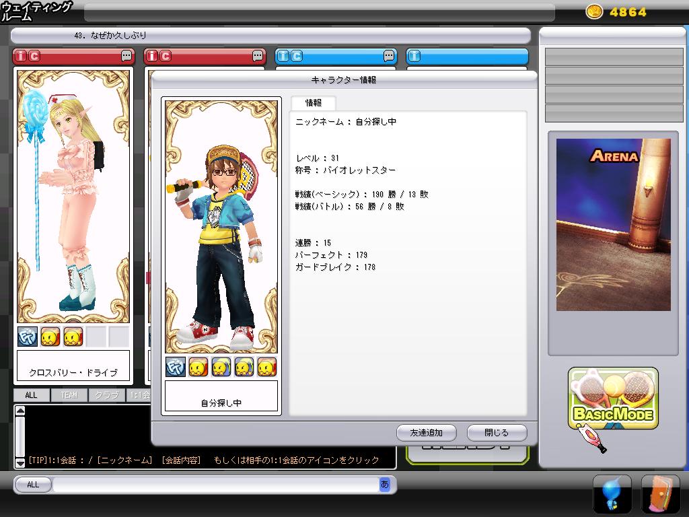Click the third blue slot's speech bubble icon
The height and width of the screenshot is (517, 689).
click(x=389, y=57)
